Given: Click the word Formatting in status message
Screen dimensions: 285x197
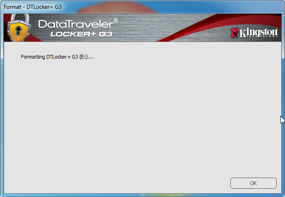Looking at the screenshot, I should (x=33, y=57).
